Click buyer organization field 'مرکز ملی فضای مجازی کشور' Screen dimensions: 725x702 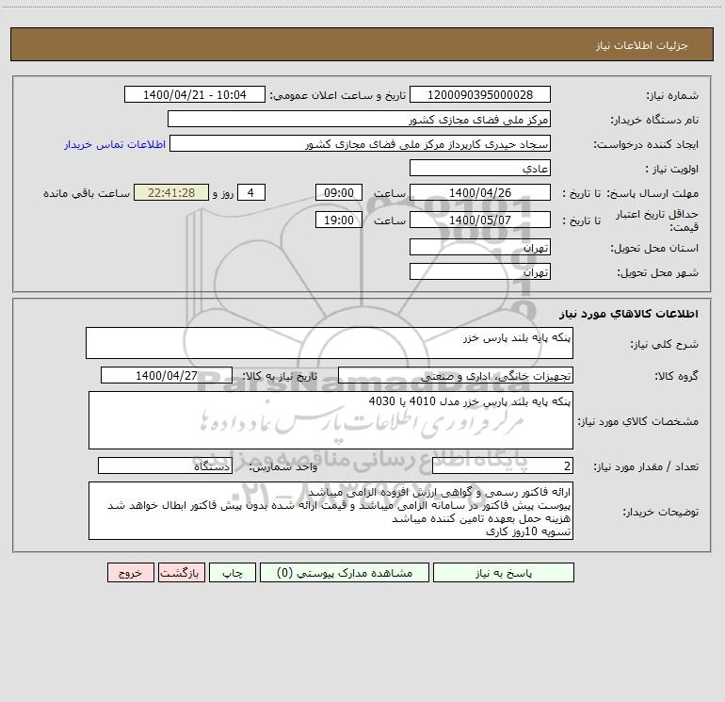click(359, 119)
